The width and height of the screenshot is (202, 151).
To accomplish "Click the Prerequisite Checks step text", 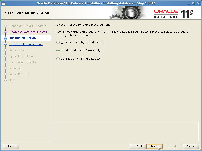I will pyautogui.click(x=23, y=62).
